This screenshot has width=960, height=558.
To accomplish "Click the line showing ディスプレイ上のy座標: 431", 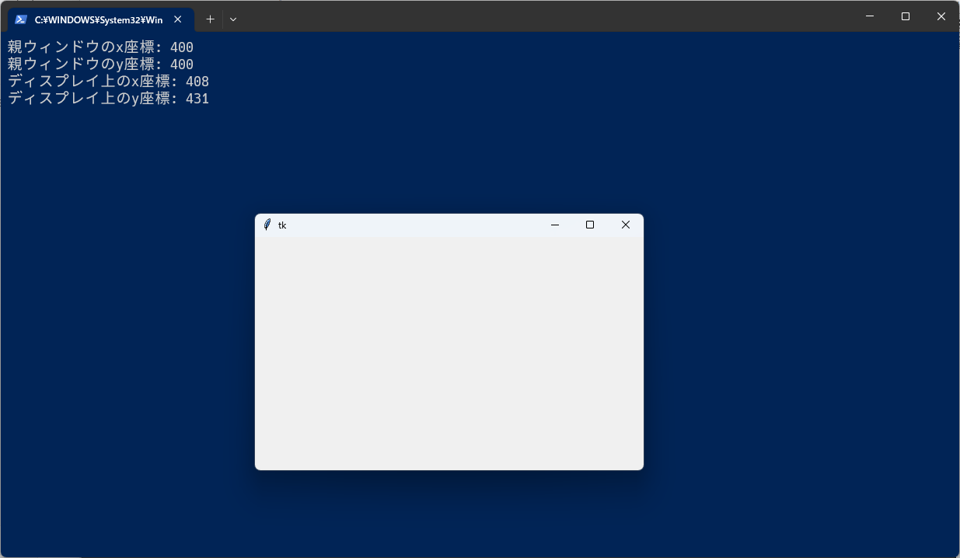I will pyautogui.click(x=107, y=98).
